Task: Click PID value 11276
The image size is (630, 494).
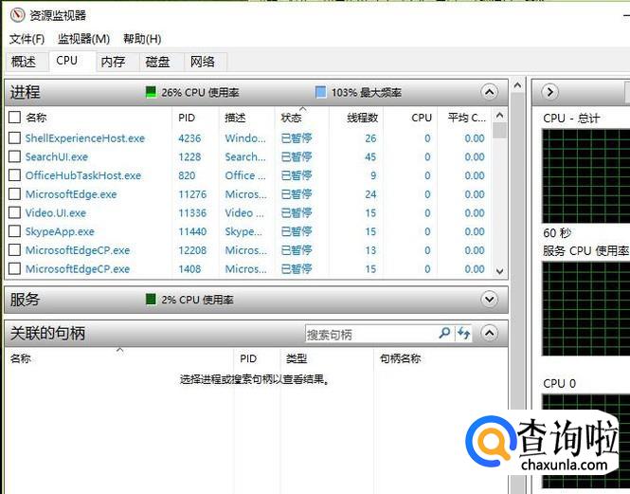Action: pyautogui.click(x=192, y=193)
